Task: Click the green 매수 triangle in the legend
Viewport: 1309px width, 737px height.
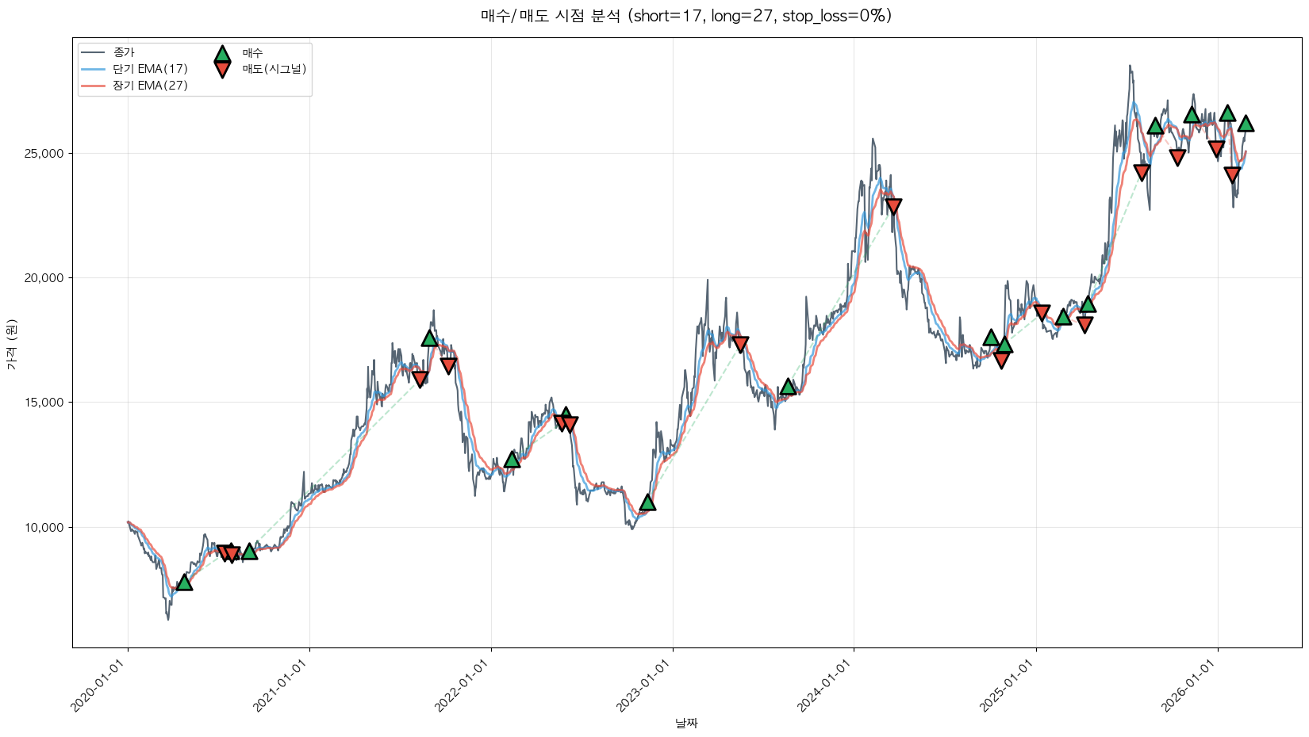Action: click(x=222, y=54)
